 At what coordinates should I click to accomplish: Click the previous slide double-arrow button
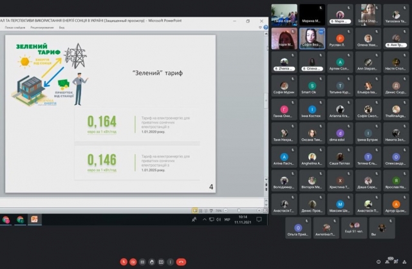click(x=266, y=185)
